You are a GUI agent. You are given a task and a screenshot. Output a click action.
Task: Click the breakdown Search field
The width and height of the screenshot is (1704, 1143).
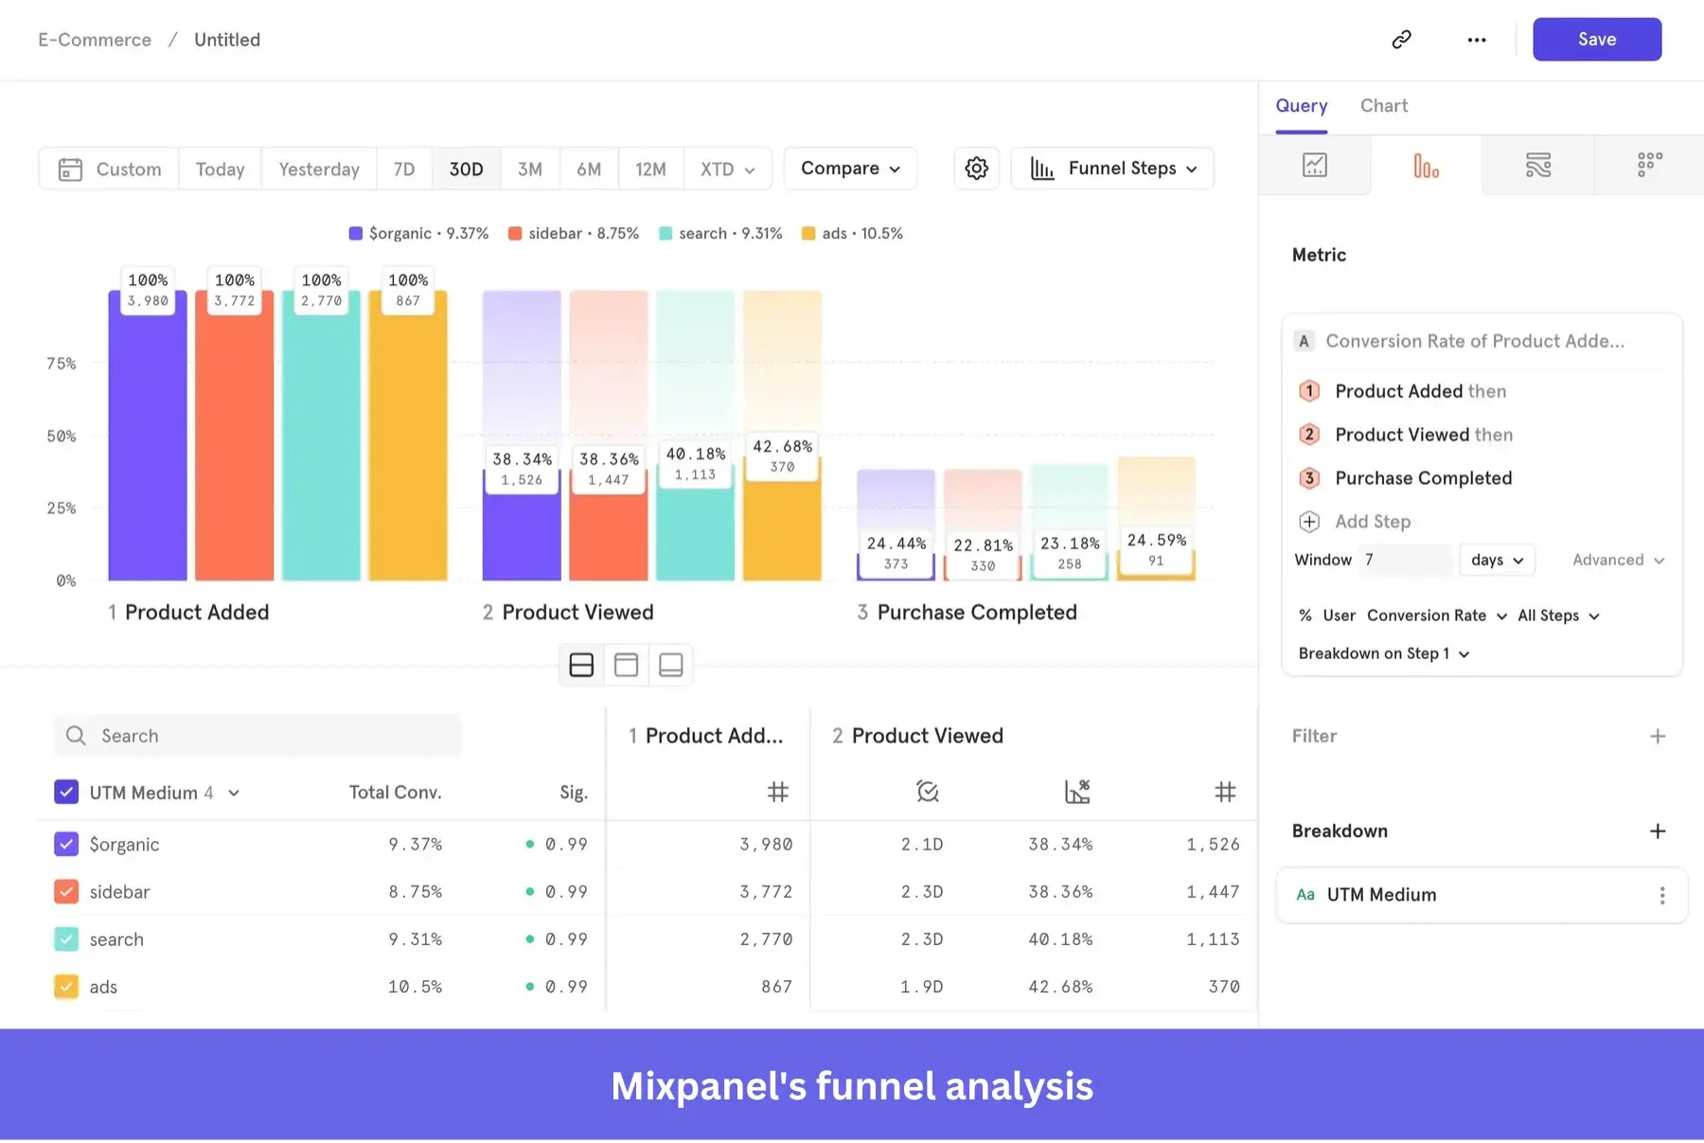point(257,735)
